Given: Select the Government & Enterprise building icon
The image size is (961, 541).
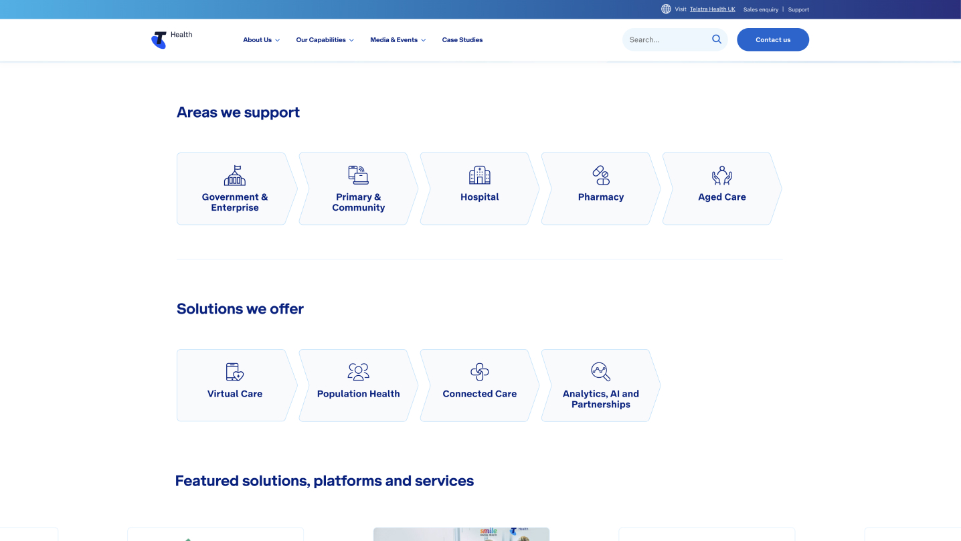Looking at the screenshot, I should click(235, 176).
